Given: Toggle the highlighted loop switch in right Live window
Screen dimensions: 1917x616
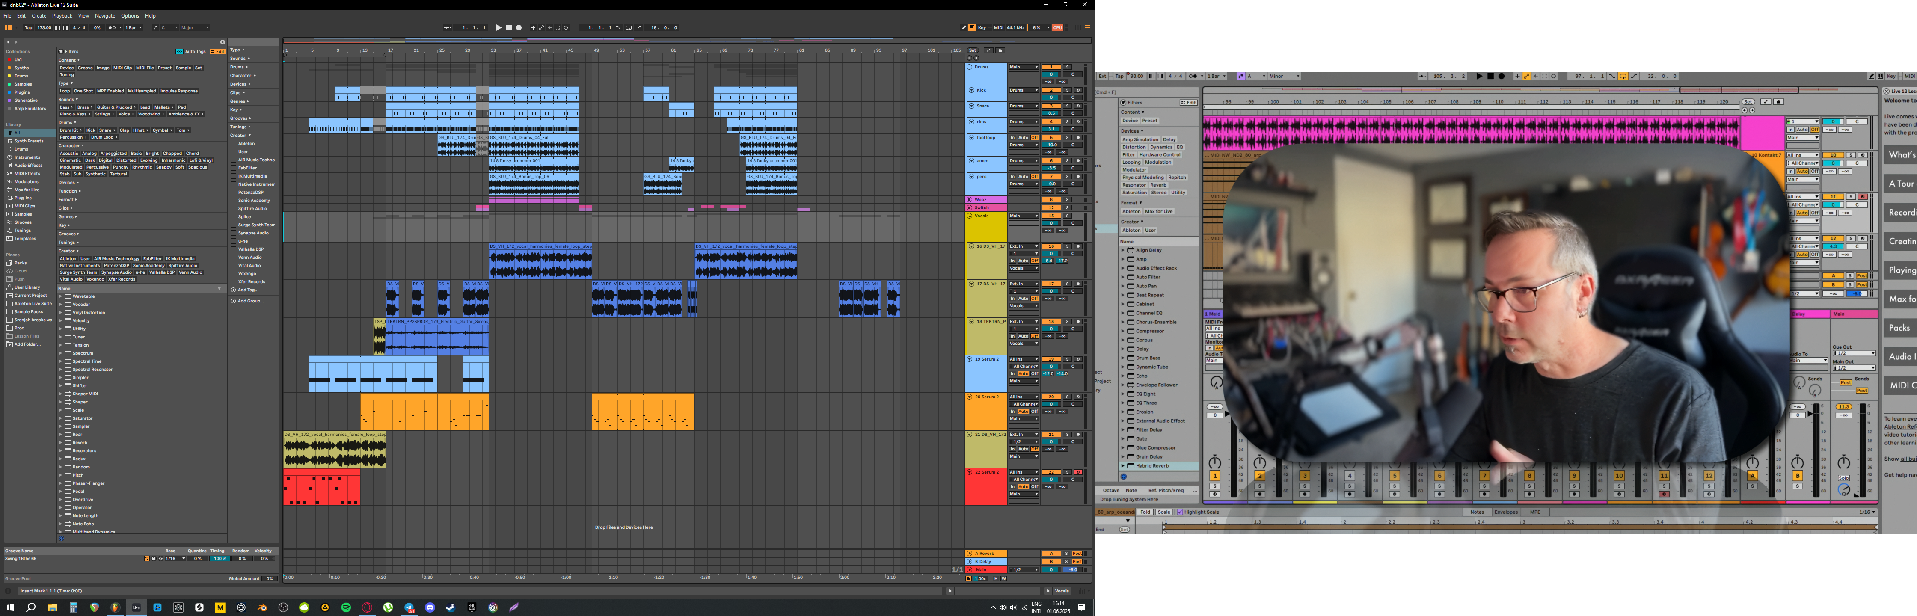Looking at the screenshot, I should click(1623, 76).
